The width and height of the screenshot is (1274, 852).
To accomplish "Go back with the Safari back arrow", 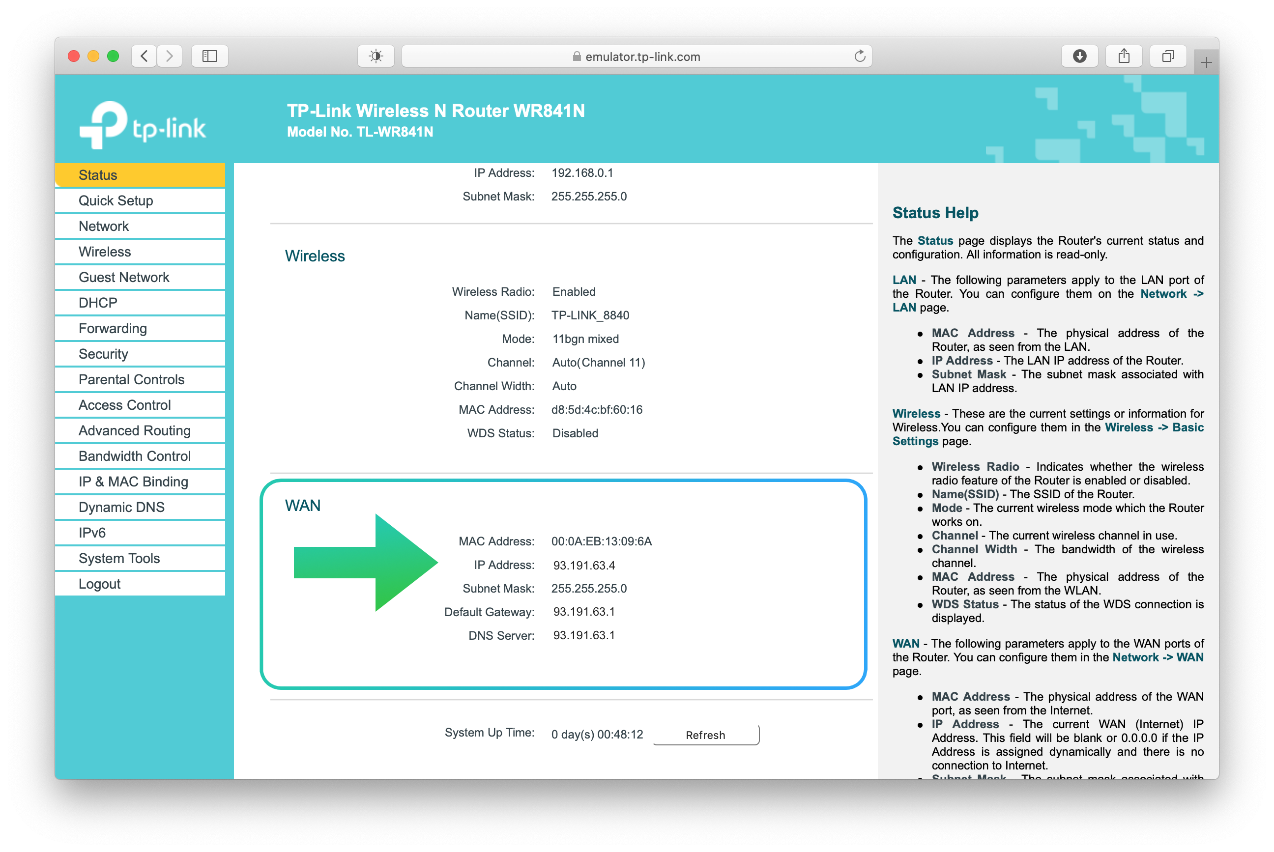I will click(x=144, y=56).
